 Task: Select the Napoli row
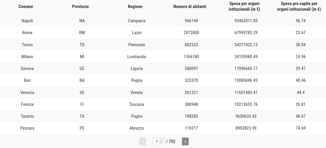[x=163, y=21]
